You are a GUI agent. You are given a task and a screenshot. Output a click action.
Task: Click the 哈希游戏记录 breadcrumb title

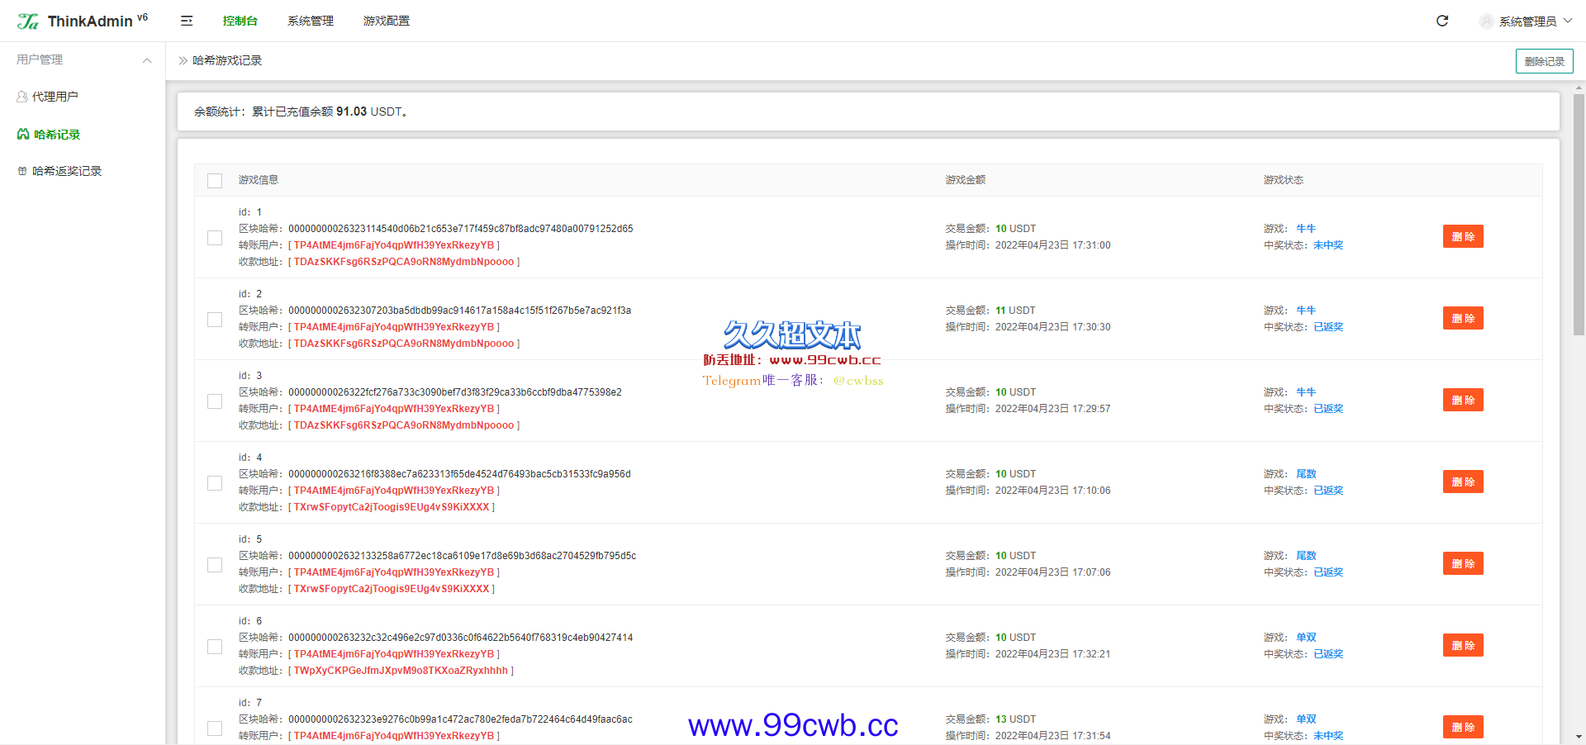pyautogui.click(x=227, y=60)
